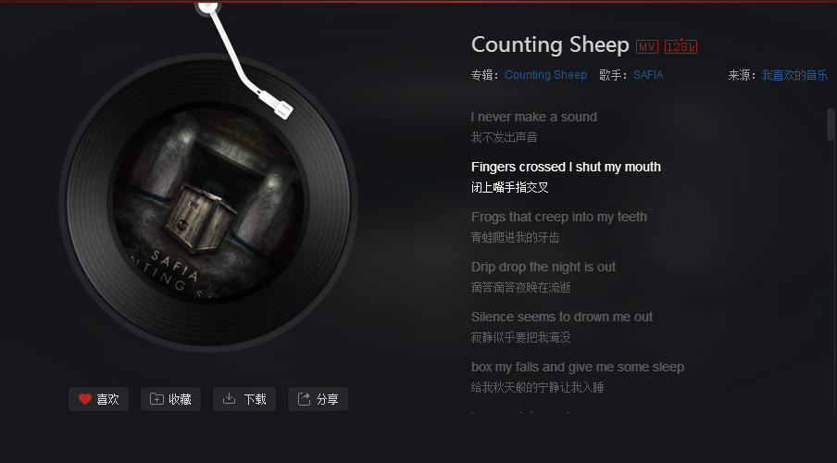The width and height of the screenshot is (837, 463).
Task: Click the lyric line 'I never make a sound'
Action: click(534, 117)
